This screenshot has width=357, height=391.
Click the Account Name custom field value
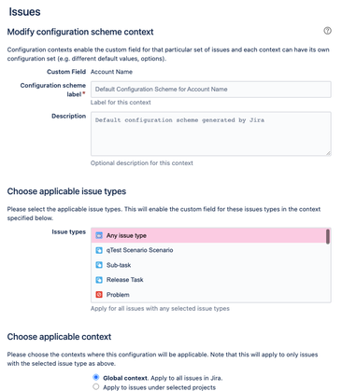[x=111, y=72]
